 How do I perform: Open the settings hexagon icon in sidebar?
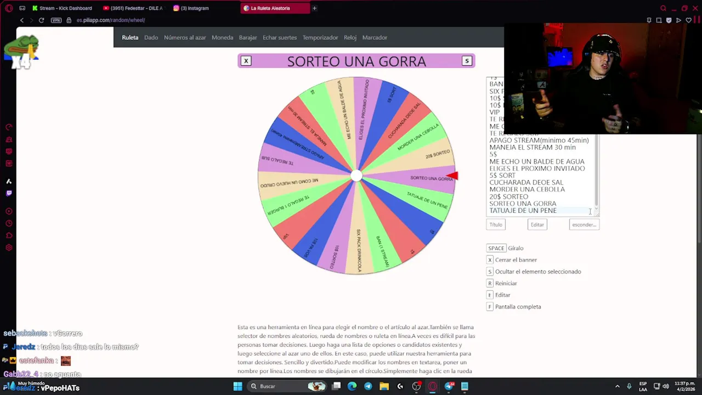[9, 247]
